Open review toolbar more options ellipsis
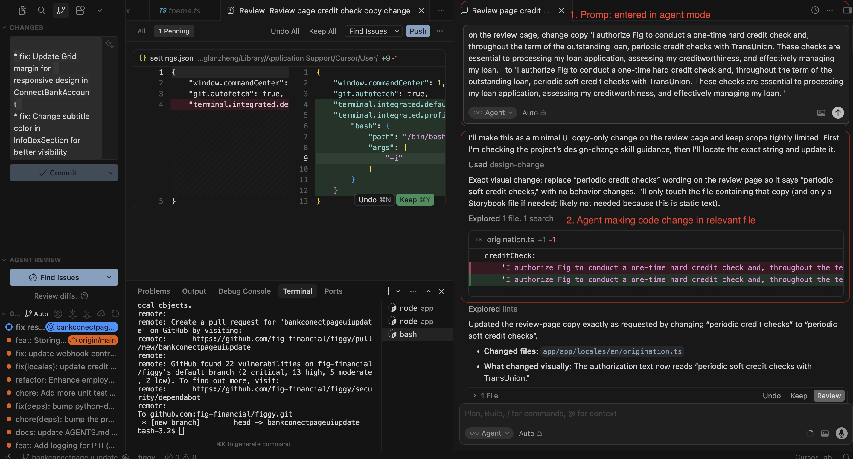This screenshot has height=459, width=853. tap(439, 31)
